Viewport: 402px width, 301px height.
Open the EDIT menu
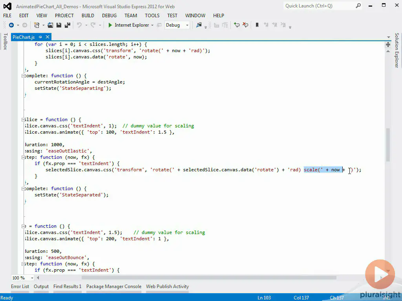point(24,16)
